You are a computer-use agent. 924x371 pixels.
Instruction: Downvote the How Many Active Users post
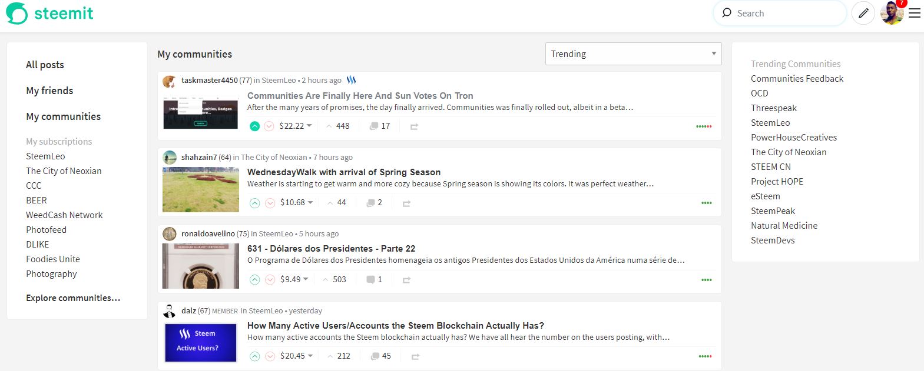pyautogui.click(x=270, y=356)
